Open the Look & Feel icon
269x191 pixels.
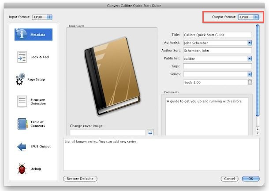coord(22,57)
